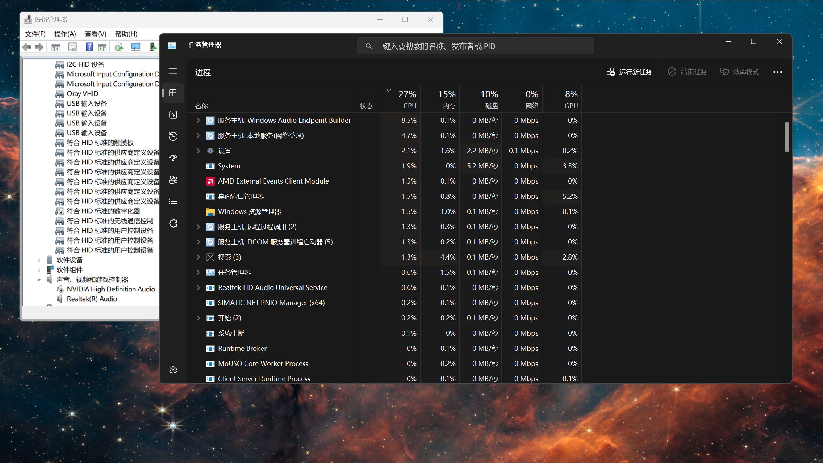Expand the 任务管理器 process group

pos(198,272)
